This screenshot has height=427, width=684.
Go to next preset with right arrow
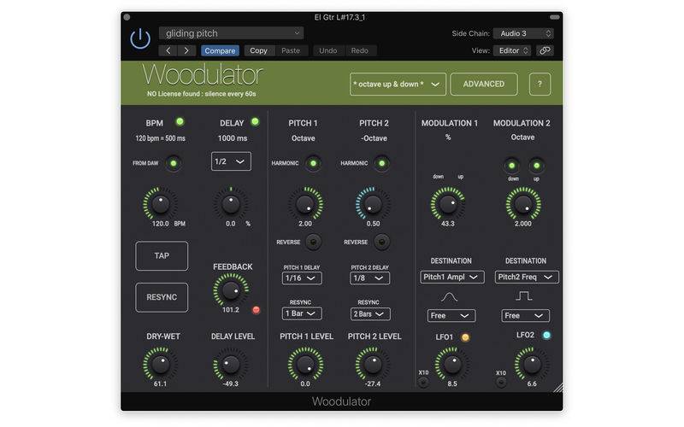tap(186, 50)
